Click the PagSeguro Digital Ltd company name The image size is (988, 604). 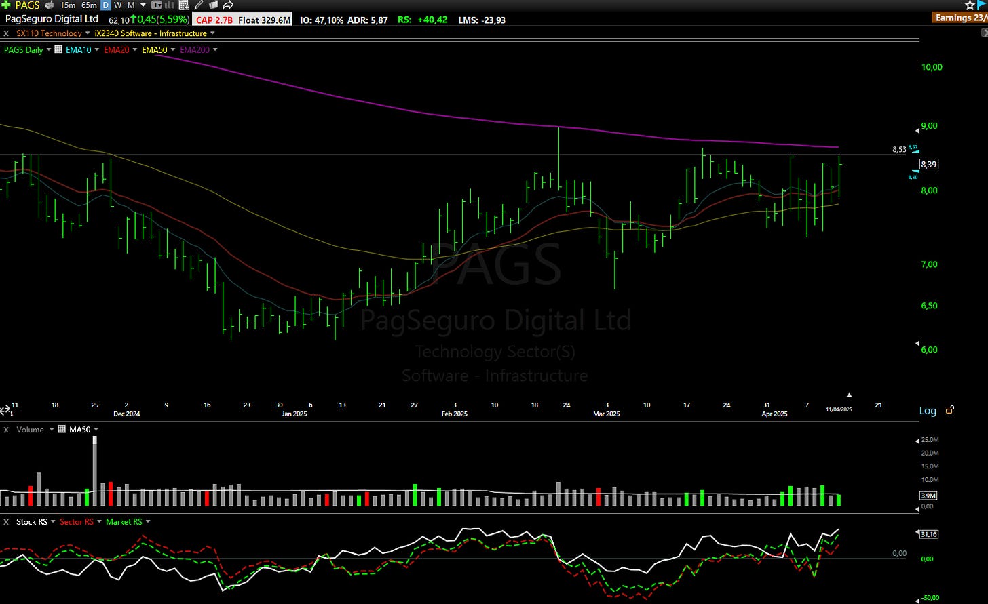52,19
